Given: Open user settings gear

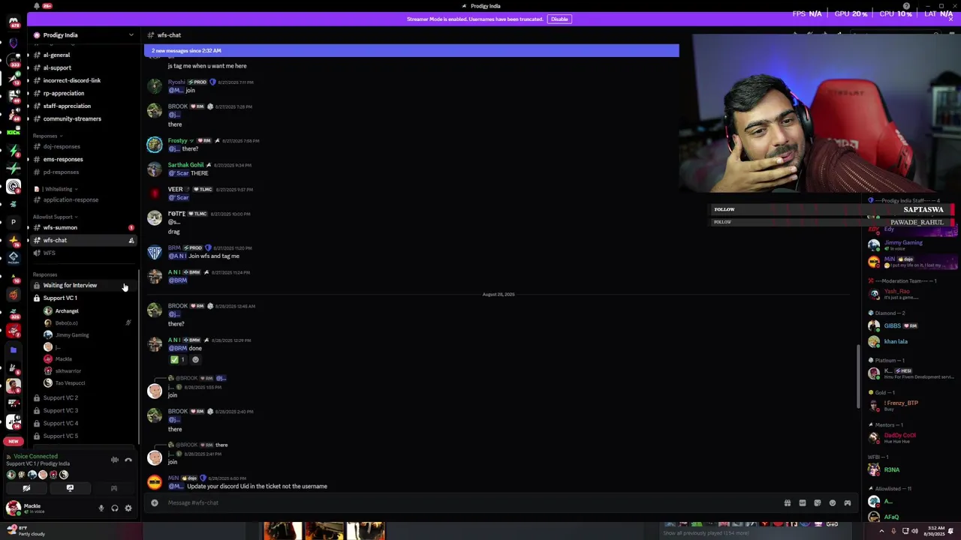Looking at the screenshot, I should [128, 508].
